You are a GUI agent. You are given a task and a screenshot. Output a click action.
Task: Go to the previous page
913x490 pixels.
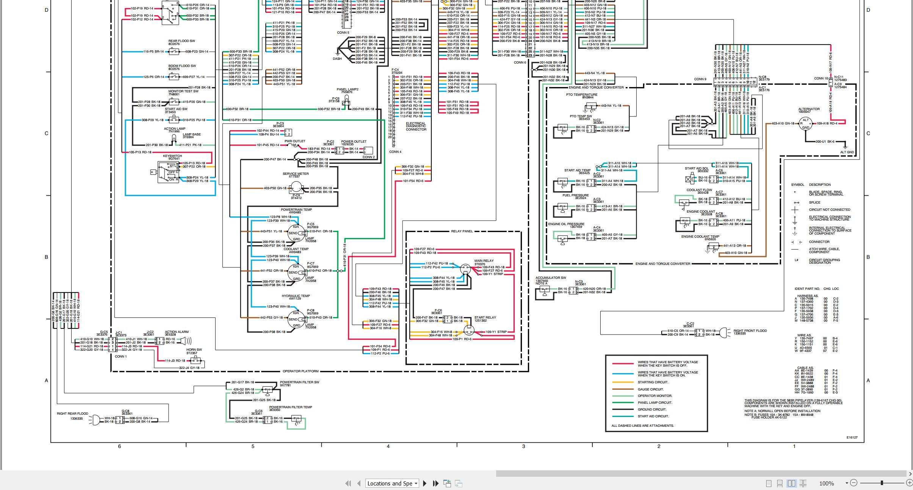359,483
